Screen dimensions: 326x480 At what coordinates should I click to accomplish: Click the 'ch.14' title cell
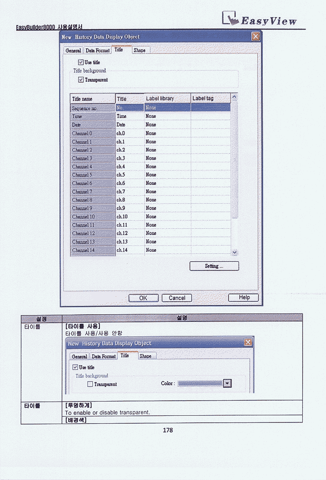130,250
